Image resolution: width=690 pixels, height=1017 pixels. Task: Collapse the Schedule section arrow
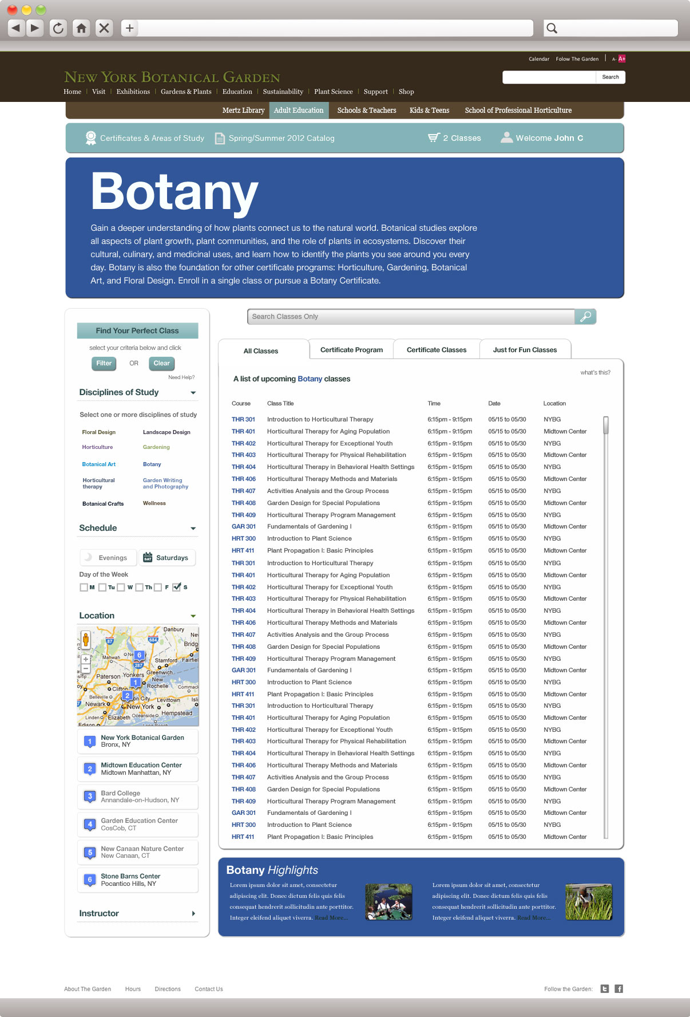193,529
